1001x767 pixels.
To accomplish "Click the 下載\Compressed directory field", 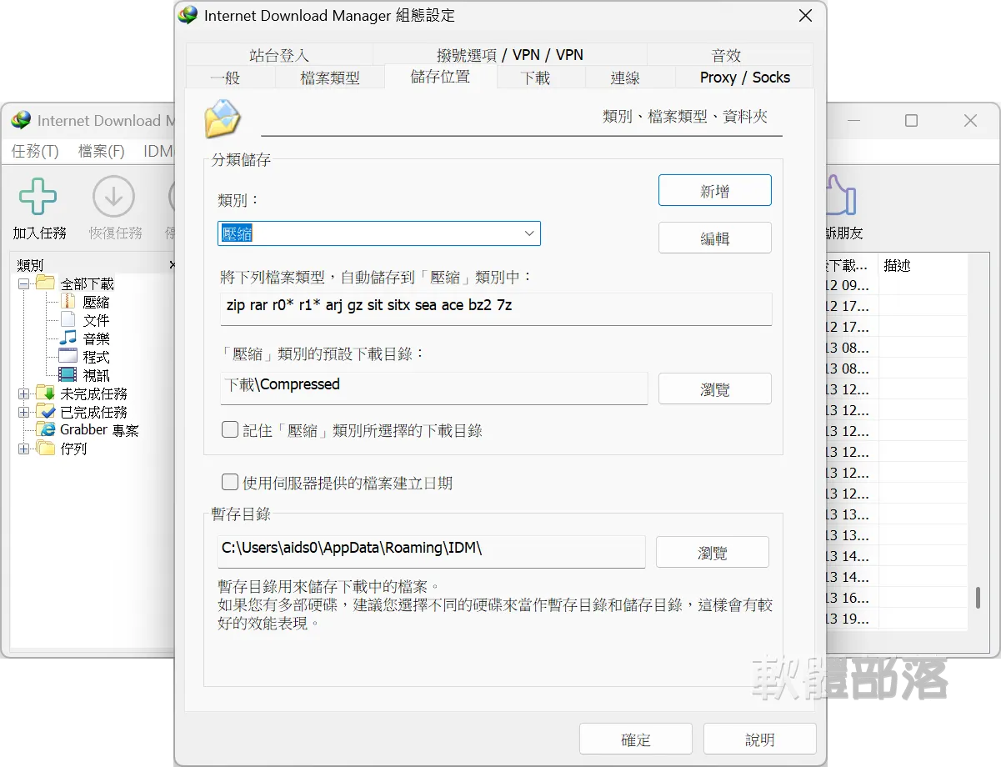I will pos(433,388).
